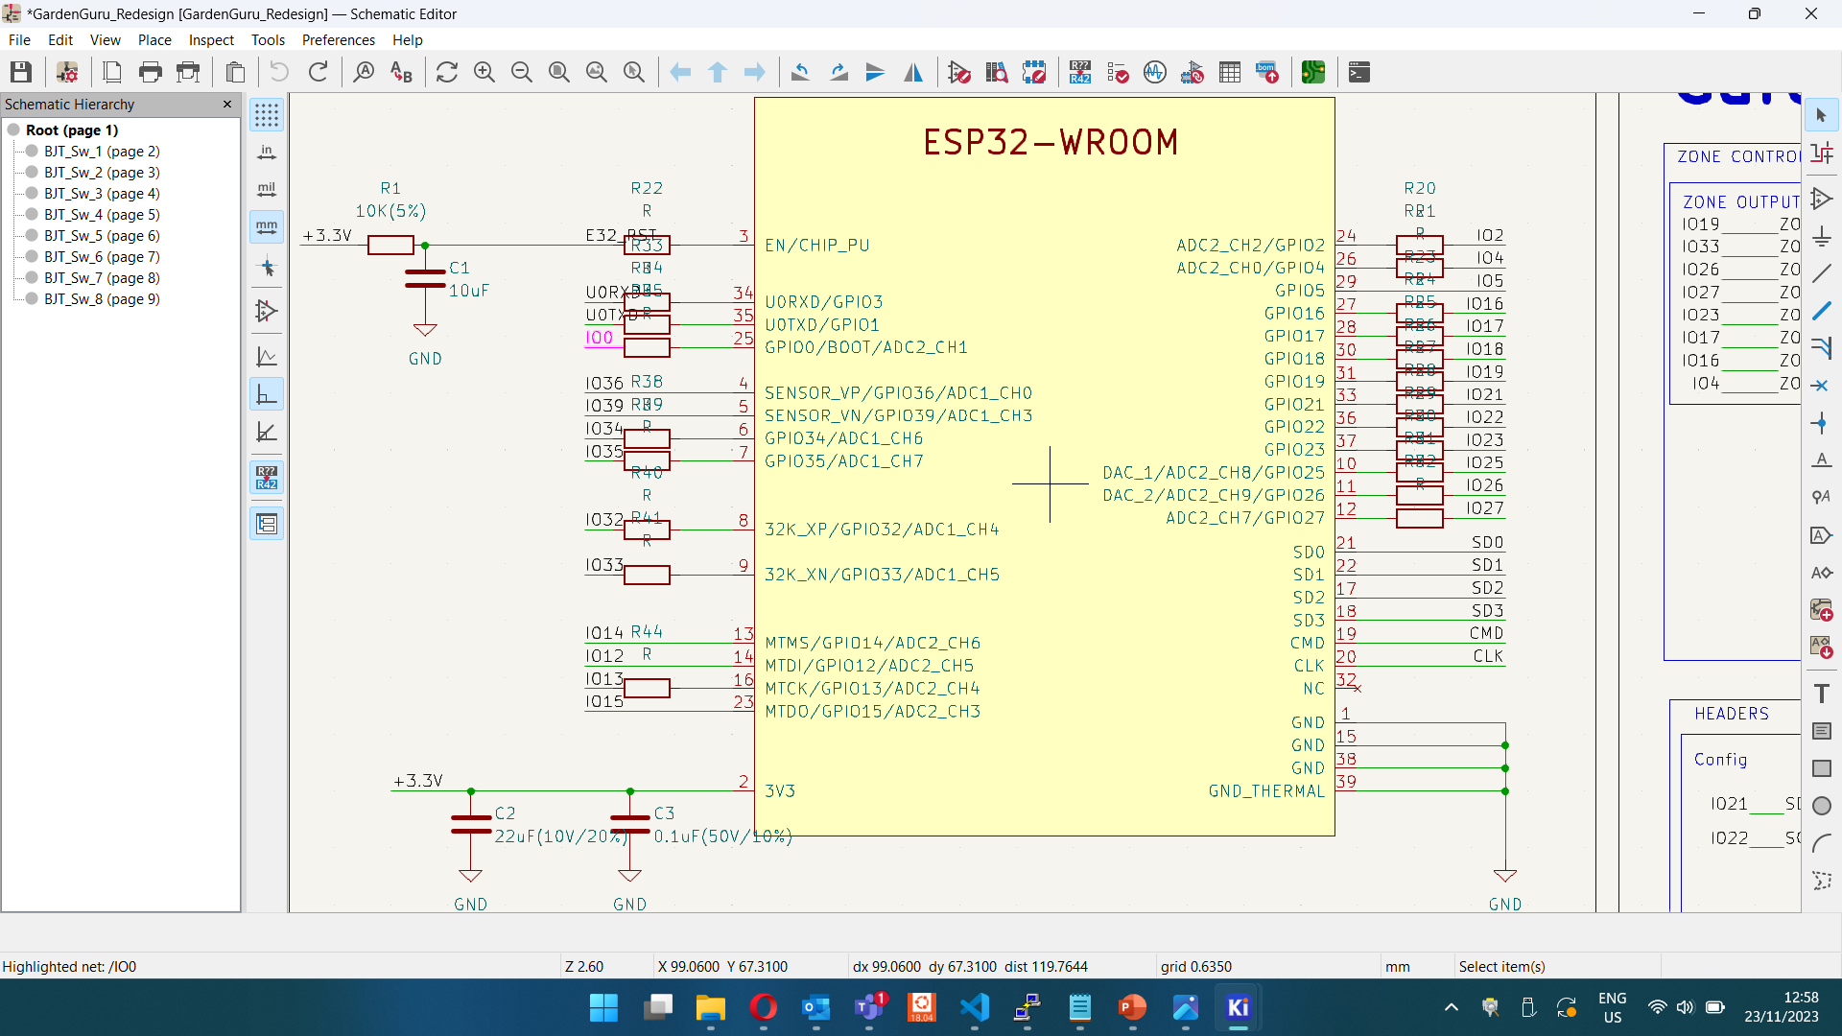Mirror selection horizontally
This screenshot has width=1842, height=1036.
[x=913, y=72]
